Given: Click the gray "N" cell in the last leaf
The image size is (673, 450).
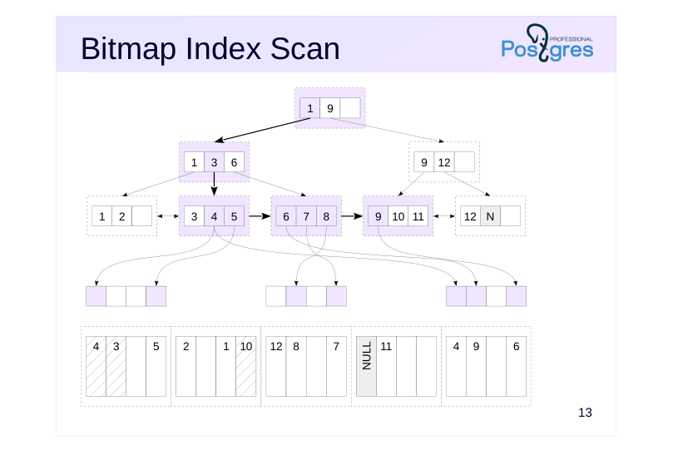Looking at the screenshot, I should point(490,216).
